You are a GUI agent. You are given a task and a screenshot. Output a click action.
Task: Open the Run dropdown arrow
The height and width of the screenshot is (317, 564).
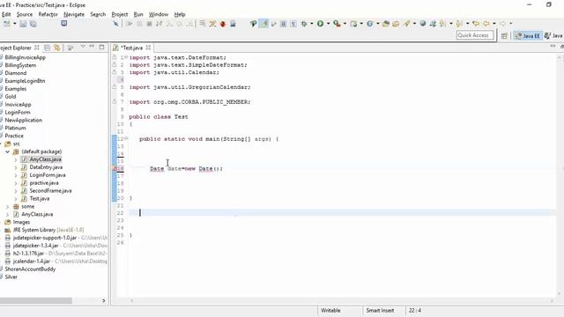tap(328, 24)
